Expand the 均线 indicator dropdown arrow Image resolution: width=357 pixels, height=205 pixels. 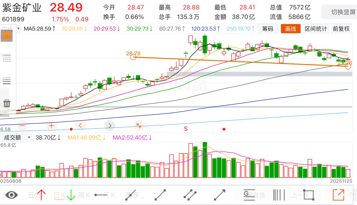pos(18,29)
